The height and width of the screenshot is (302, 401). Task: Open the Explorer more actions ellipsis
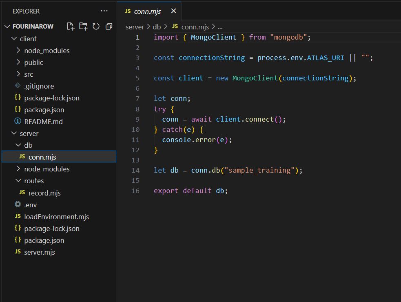104,11
